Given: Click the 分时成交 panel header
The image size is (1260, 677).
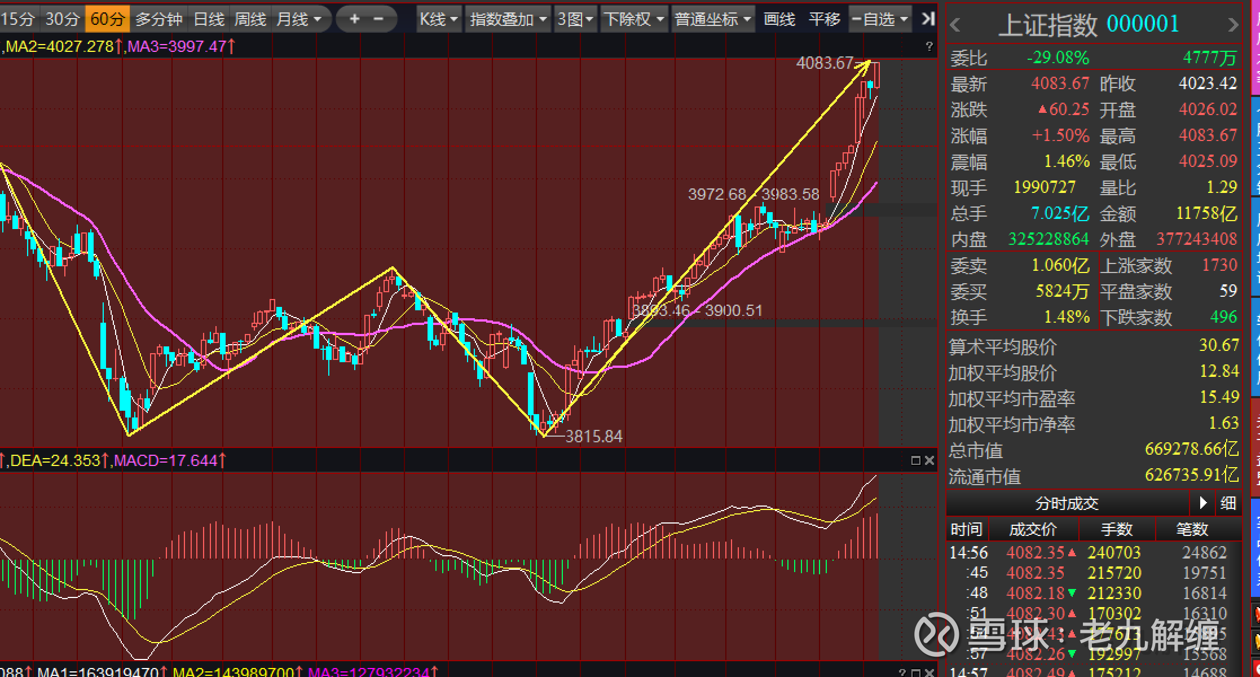Looking at the screenshot, I should click(x=1067, y=503).
